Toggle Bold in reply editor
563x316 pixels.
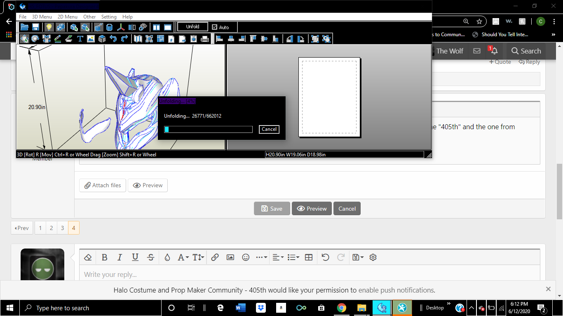pyautogui.click(x=104, y=257)
